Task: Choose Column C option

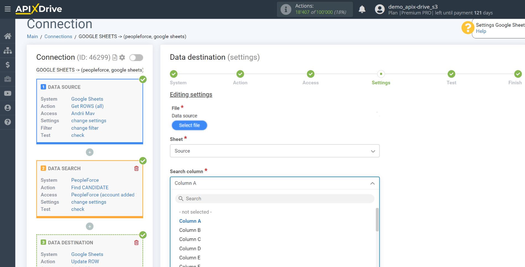Action: pos(190,239)
